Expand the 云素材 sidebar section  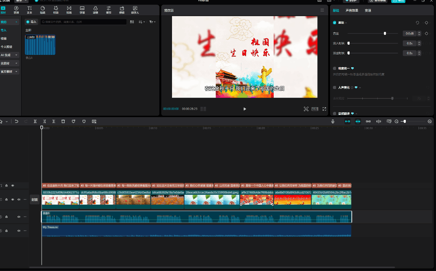[x=9, y=63]
